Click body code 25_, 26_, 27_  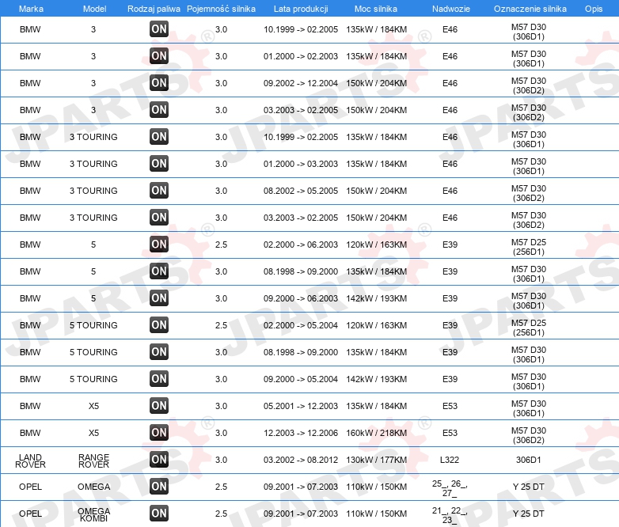[450, 488]
